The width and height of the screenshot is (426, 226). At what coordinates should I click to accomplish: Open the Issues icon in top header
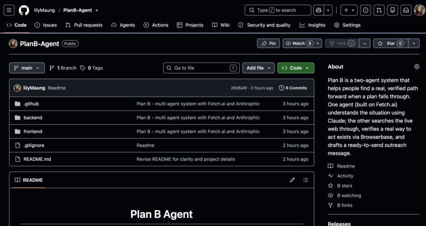366,11
